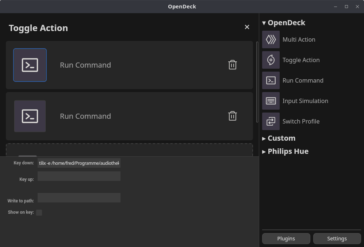Click the second Run Command action thumbnail

(30, 116)
